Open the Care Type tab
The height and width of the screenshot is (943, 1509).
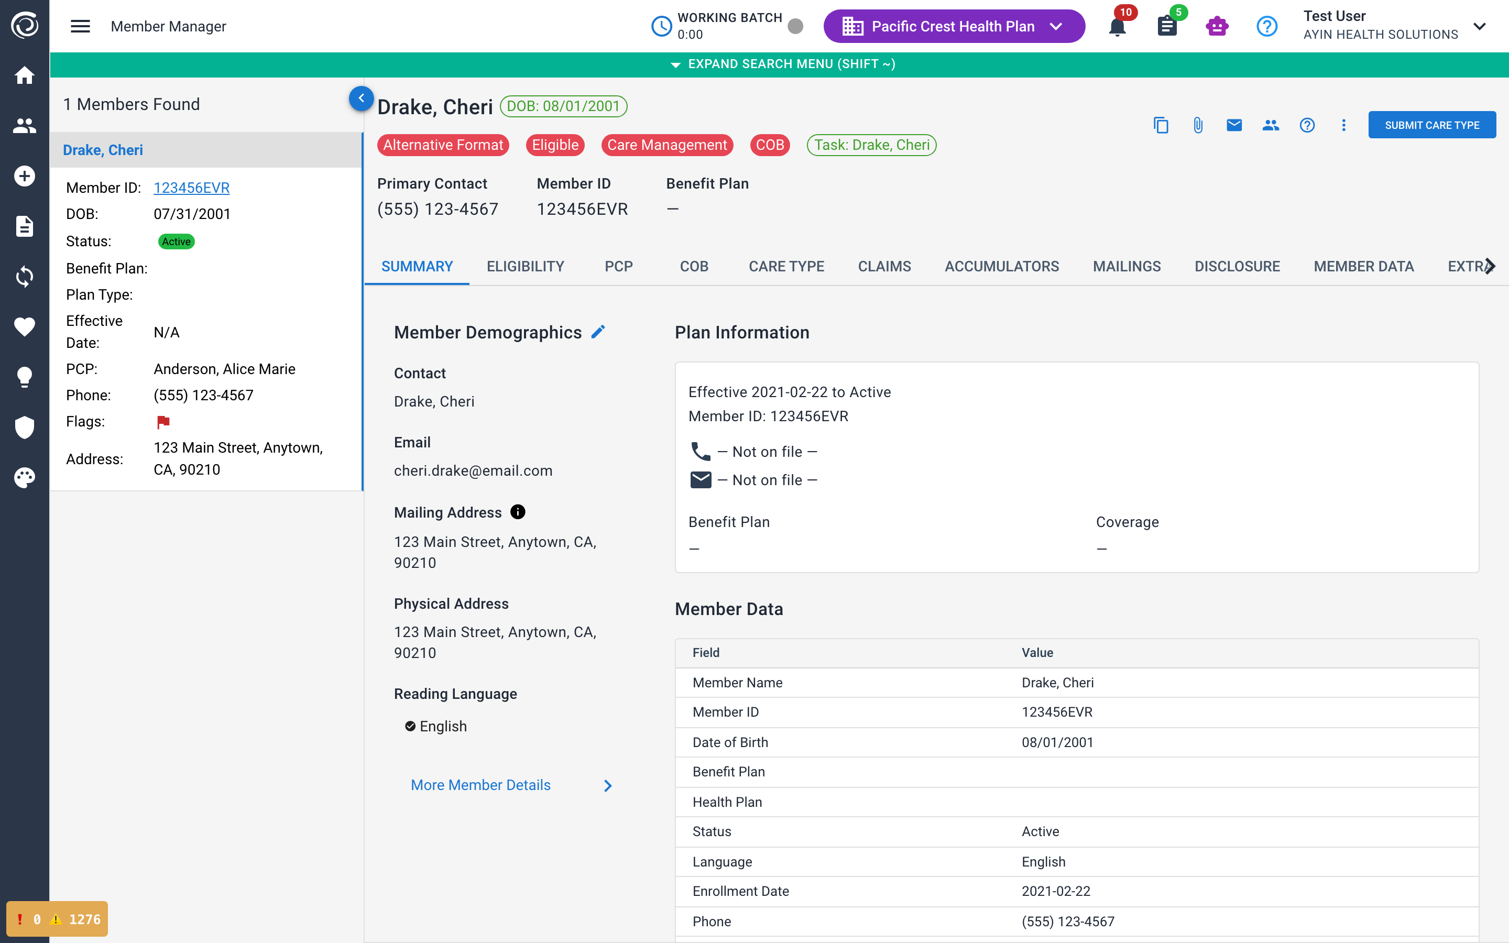click(x=786, y=266)
